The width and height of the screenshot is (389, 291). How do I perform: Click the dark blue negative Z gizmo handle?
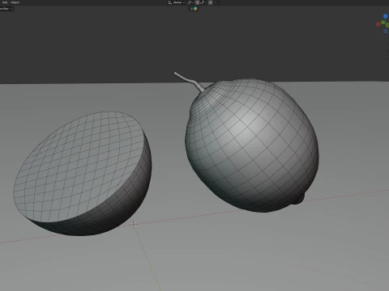[x=385, y=32]
